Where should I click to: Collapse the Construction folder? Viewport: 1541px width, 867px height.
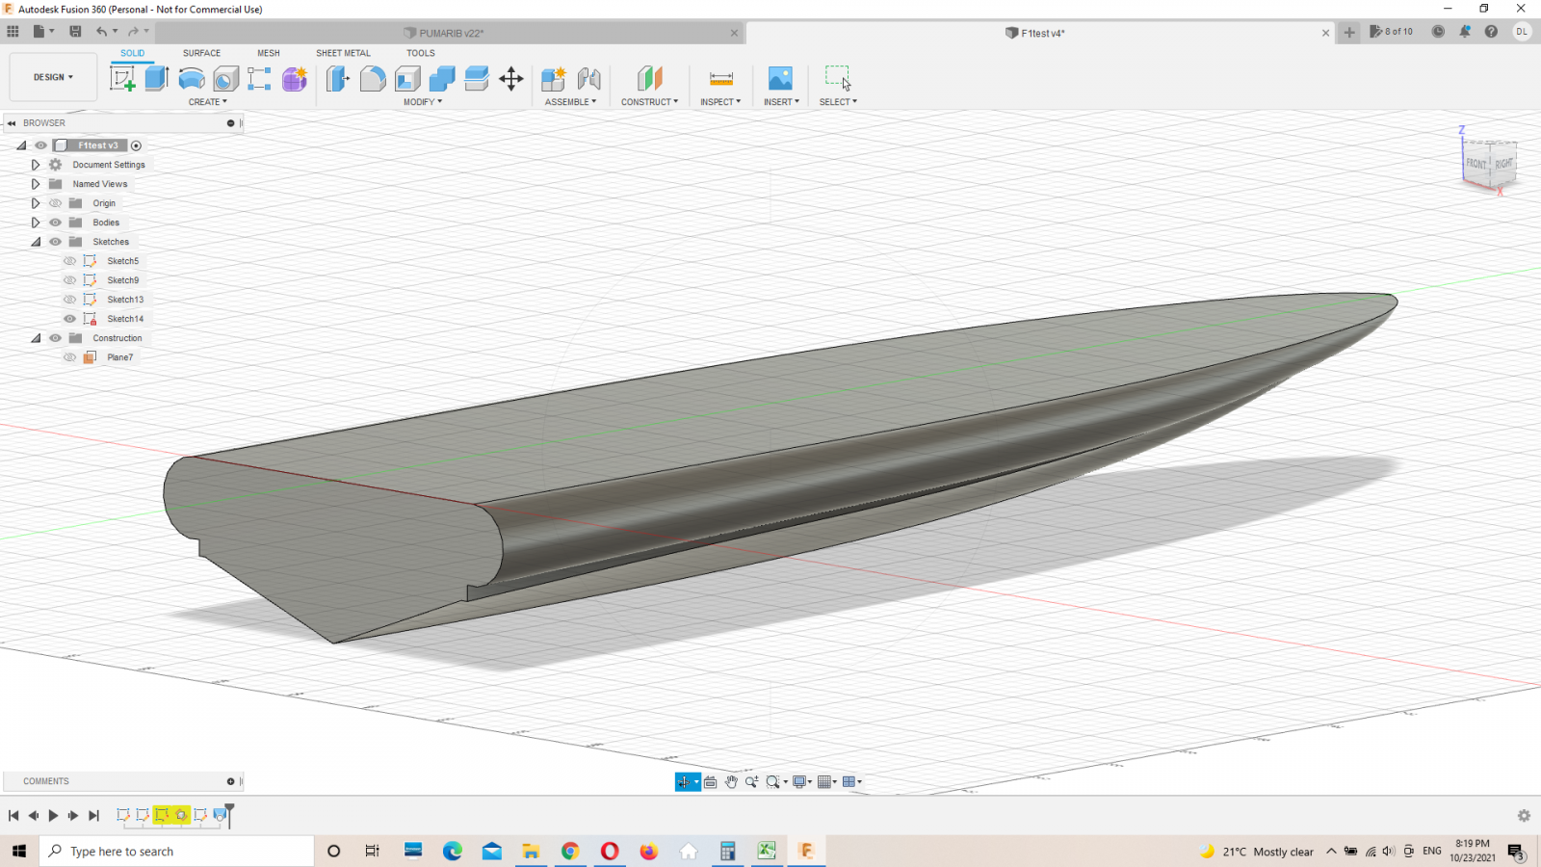[x=36, y=338]
